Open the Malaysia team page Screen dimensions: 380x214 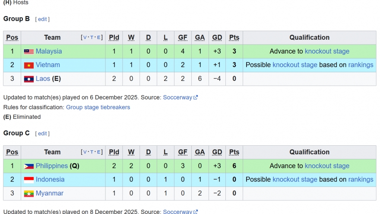point(49,51)
